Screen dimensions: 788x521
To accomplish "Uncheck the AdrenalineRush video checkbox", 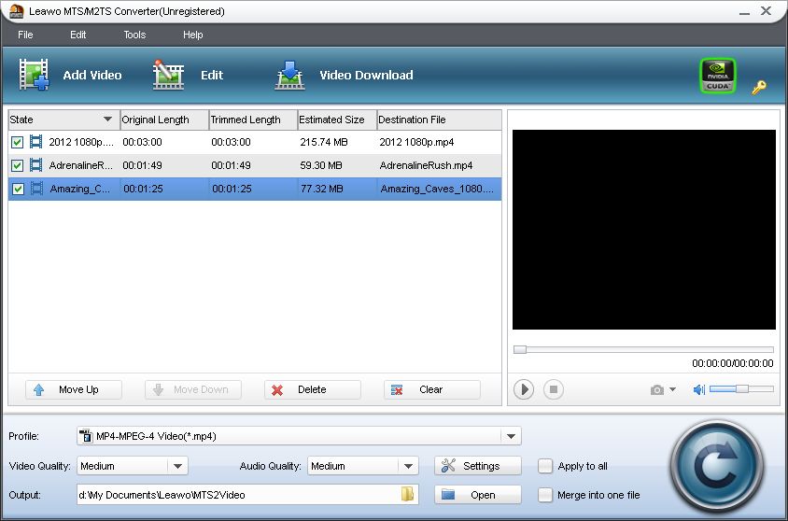I will (17, 165).
